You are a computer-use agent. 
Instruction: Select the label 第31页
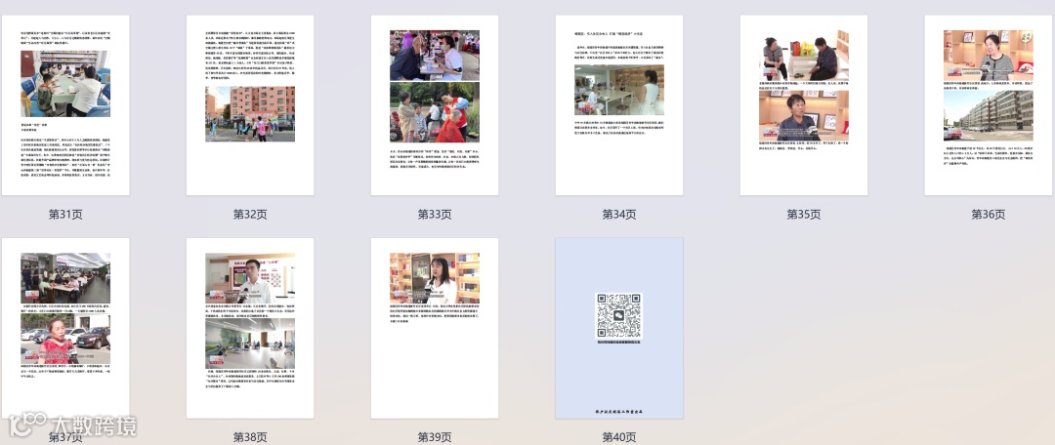[x=65, y=215]
